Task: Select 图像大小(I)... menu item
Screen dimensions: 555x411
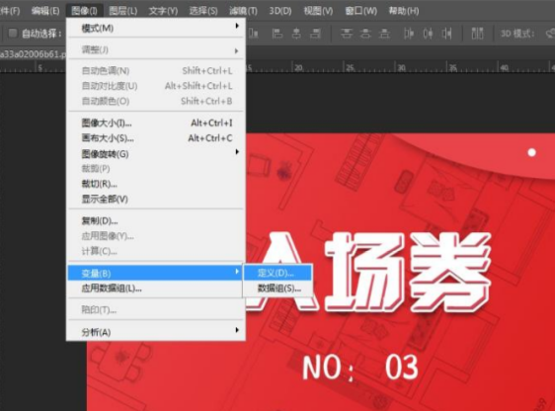Action: (156, 123)
